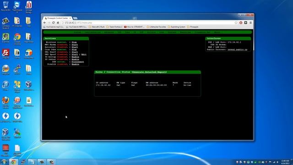Open the Games desktop folder

[x=17, y=54]
